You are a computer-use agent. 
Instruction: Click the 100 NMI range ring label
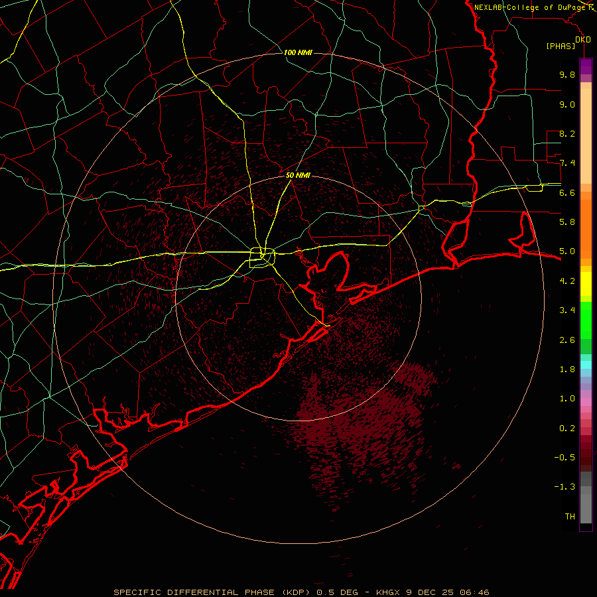click(x=298, y=52)
